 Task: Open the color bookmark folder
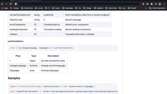[122, 8]
